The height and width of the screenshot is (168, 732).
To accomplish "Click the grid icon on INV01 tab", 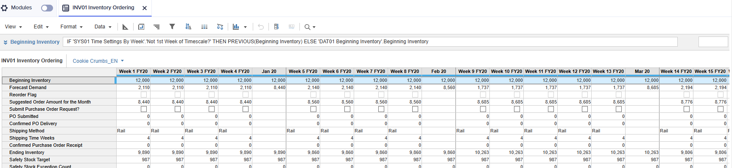I will tap(66, 8).
